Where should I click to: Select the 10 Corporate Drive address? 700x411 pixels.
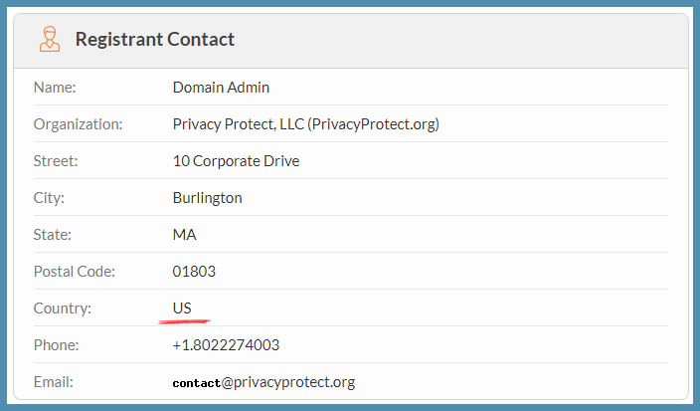pyautogui.click(x=236, y=161)
